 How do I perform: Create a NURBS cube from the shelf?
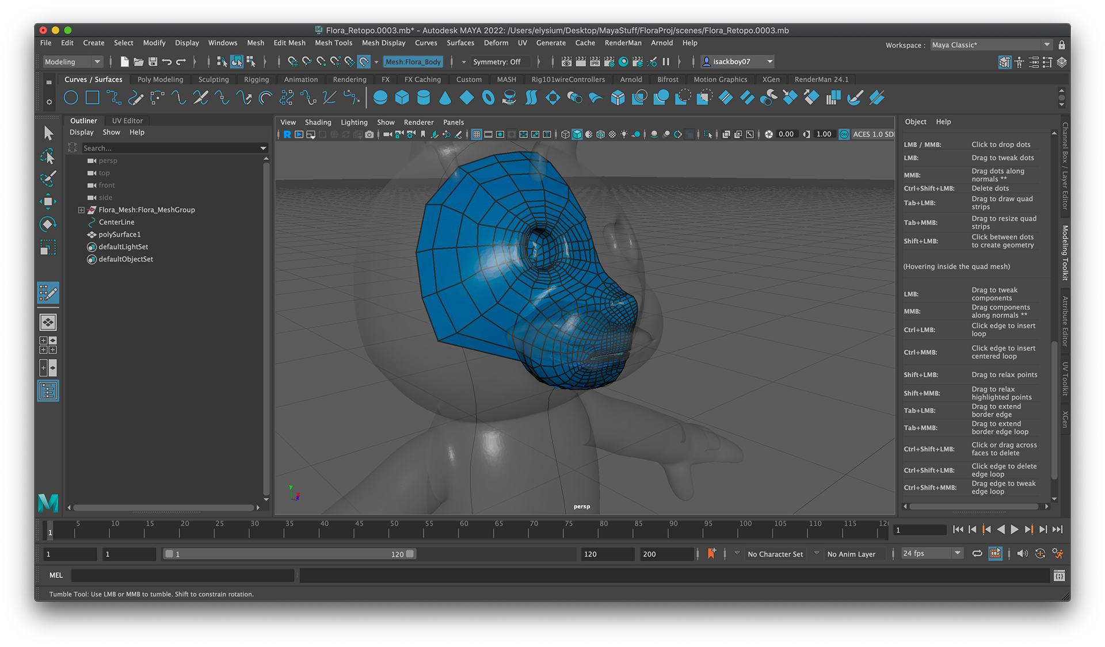(x=402, y=98)
